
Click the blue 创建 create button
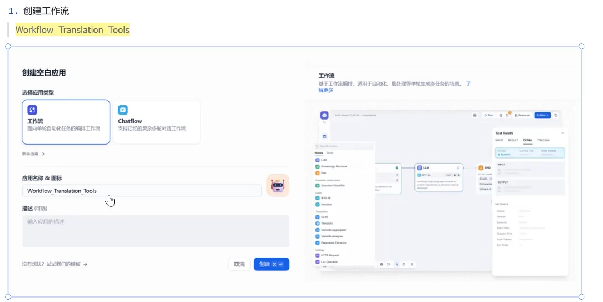point(271,264)
